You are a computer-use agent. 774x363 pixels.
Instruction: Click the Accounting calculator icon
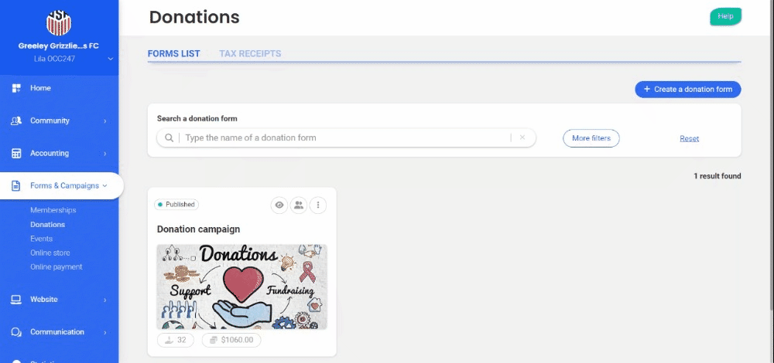tap(16, 153)
